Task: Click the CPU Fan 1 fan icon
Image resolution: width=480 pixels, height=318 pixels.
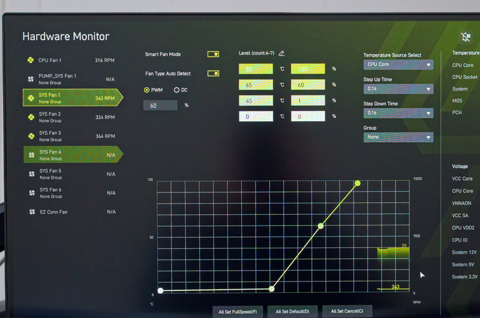Action: tap(31, 60)
